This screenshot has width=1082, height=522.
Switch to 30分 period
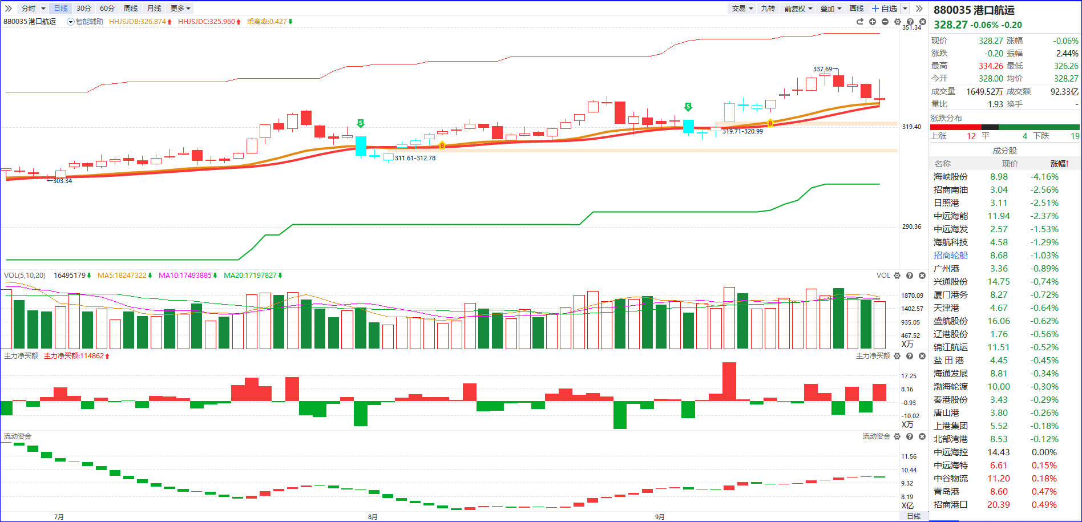84,9
